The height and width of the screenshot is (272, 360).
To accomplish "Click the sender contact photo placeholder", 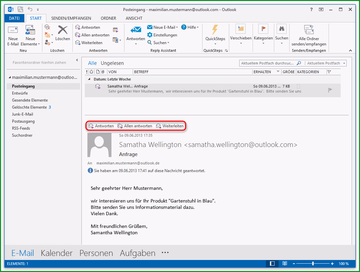I will pyautogui.click(x=99, y=145).
